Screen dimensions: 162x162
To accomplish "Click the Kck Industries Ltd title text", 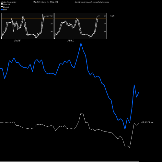I will 83,2.
